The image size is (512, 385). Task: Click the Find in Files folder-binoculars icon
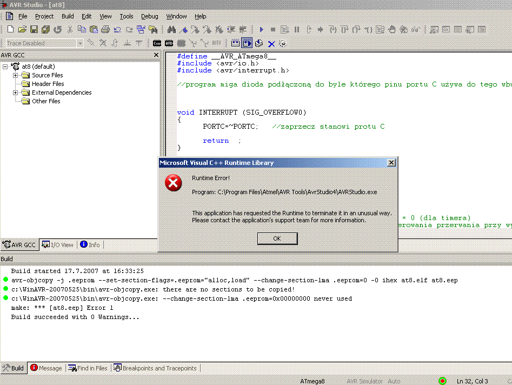[153, 29]
